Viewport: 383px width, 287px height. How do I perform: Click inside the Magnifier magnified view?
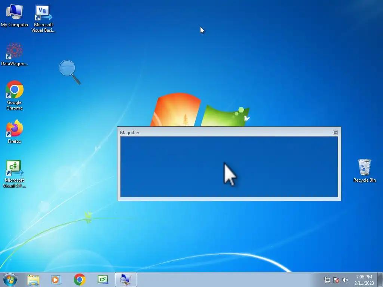[229, 167]
